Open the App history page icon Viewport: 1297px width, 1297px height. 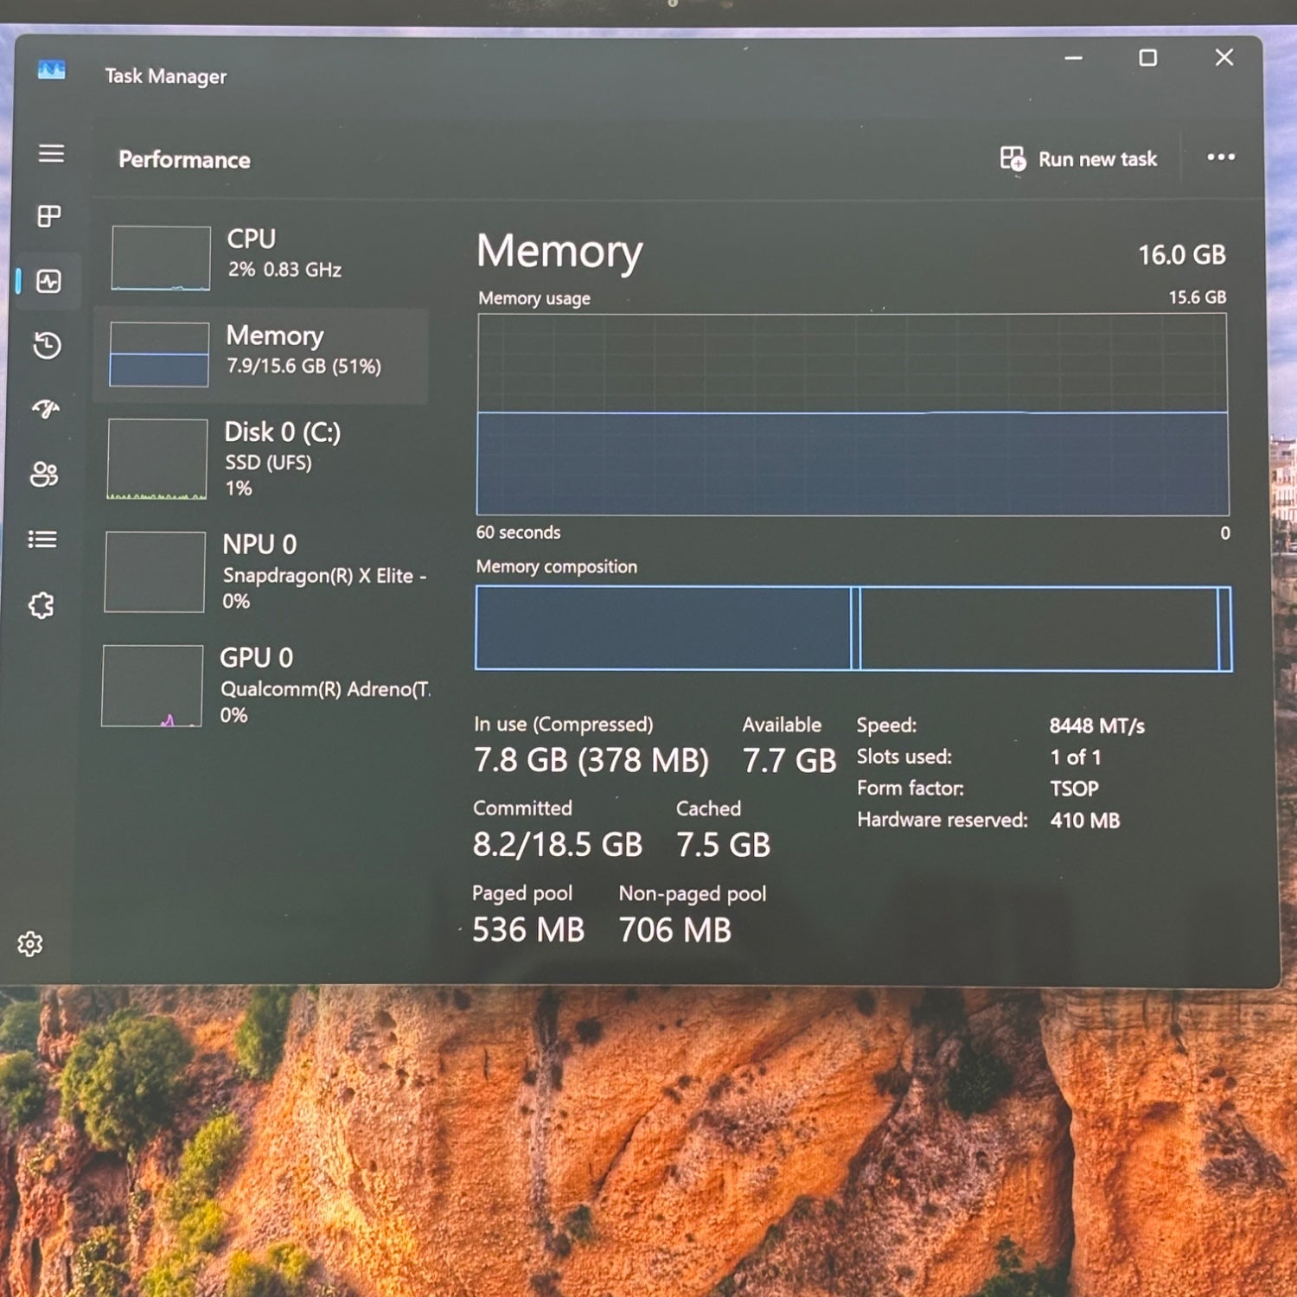click(48, 346)
